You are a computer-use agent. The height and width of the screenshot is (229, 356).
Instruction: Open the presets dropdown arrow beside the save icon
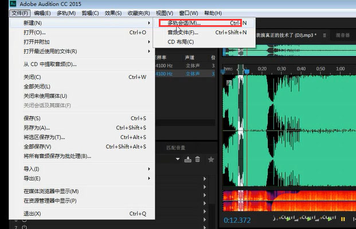click(178, 159)
